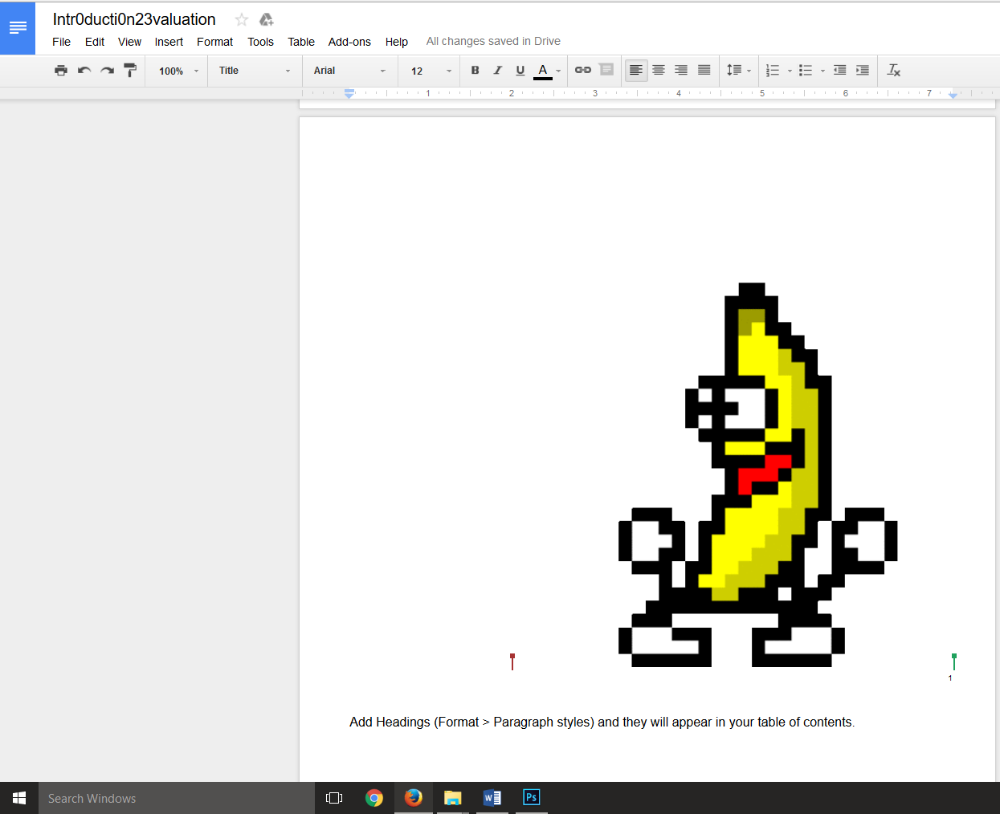The image size is (1000, 814).
Task: Click the Search Windows box
Action: (177, 798)
